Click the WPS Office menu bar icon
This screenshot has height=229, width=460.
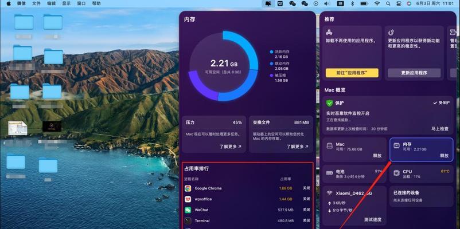(280, 3)
